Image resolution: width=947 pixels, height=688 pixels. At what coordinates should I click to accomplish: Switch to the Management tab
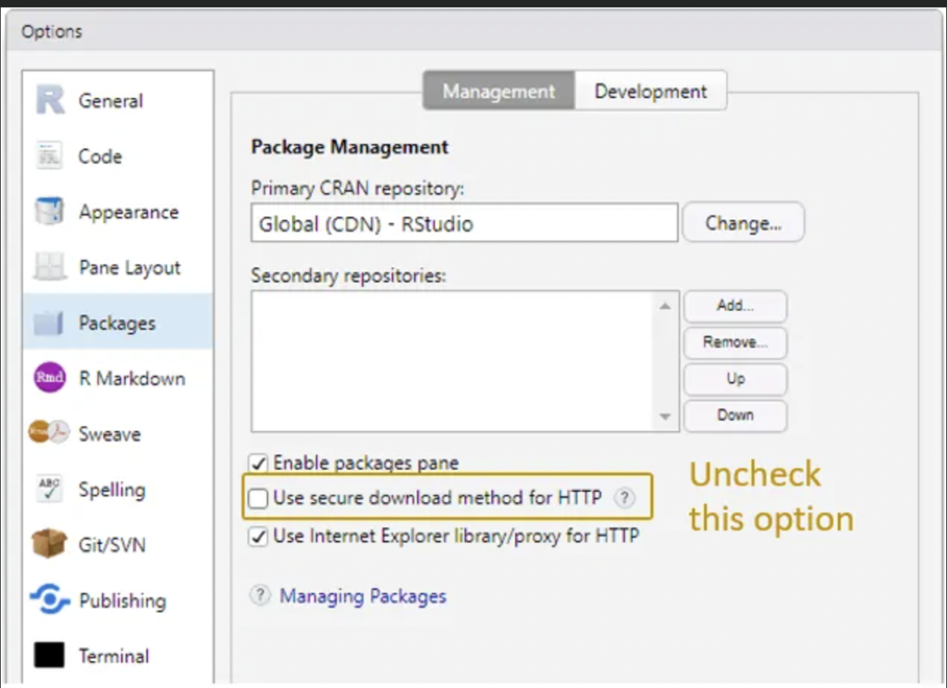click(x=498, y=91)
